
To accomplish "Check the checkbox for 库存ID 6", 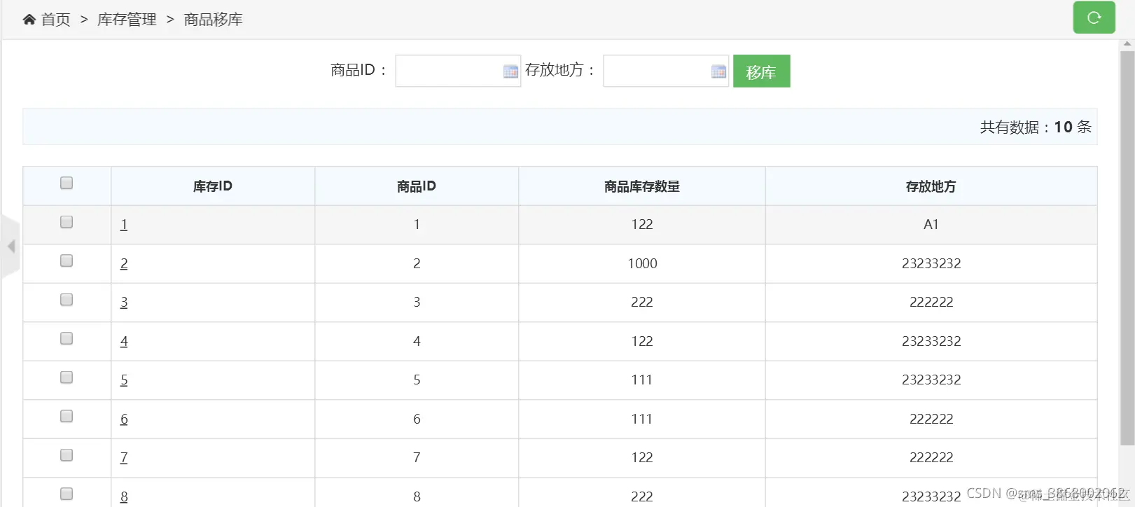I will 67,416.
